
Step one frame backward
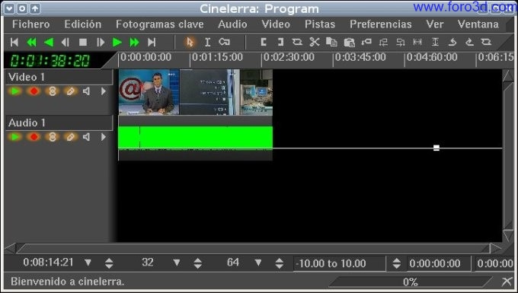(x=66, y=42)
